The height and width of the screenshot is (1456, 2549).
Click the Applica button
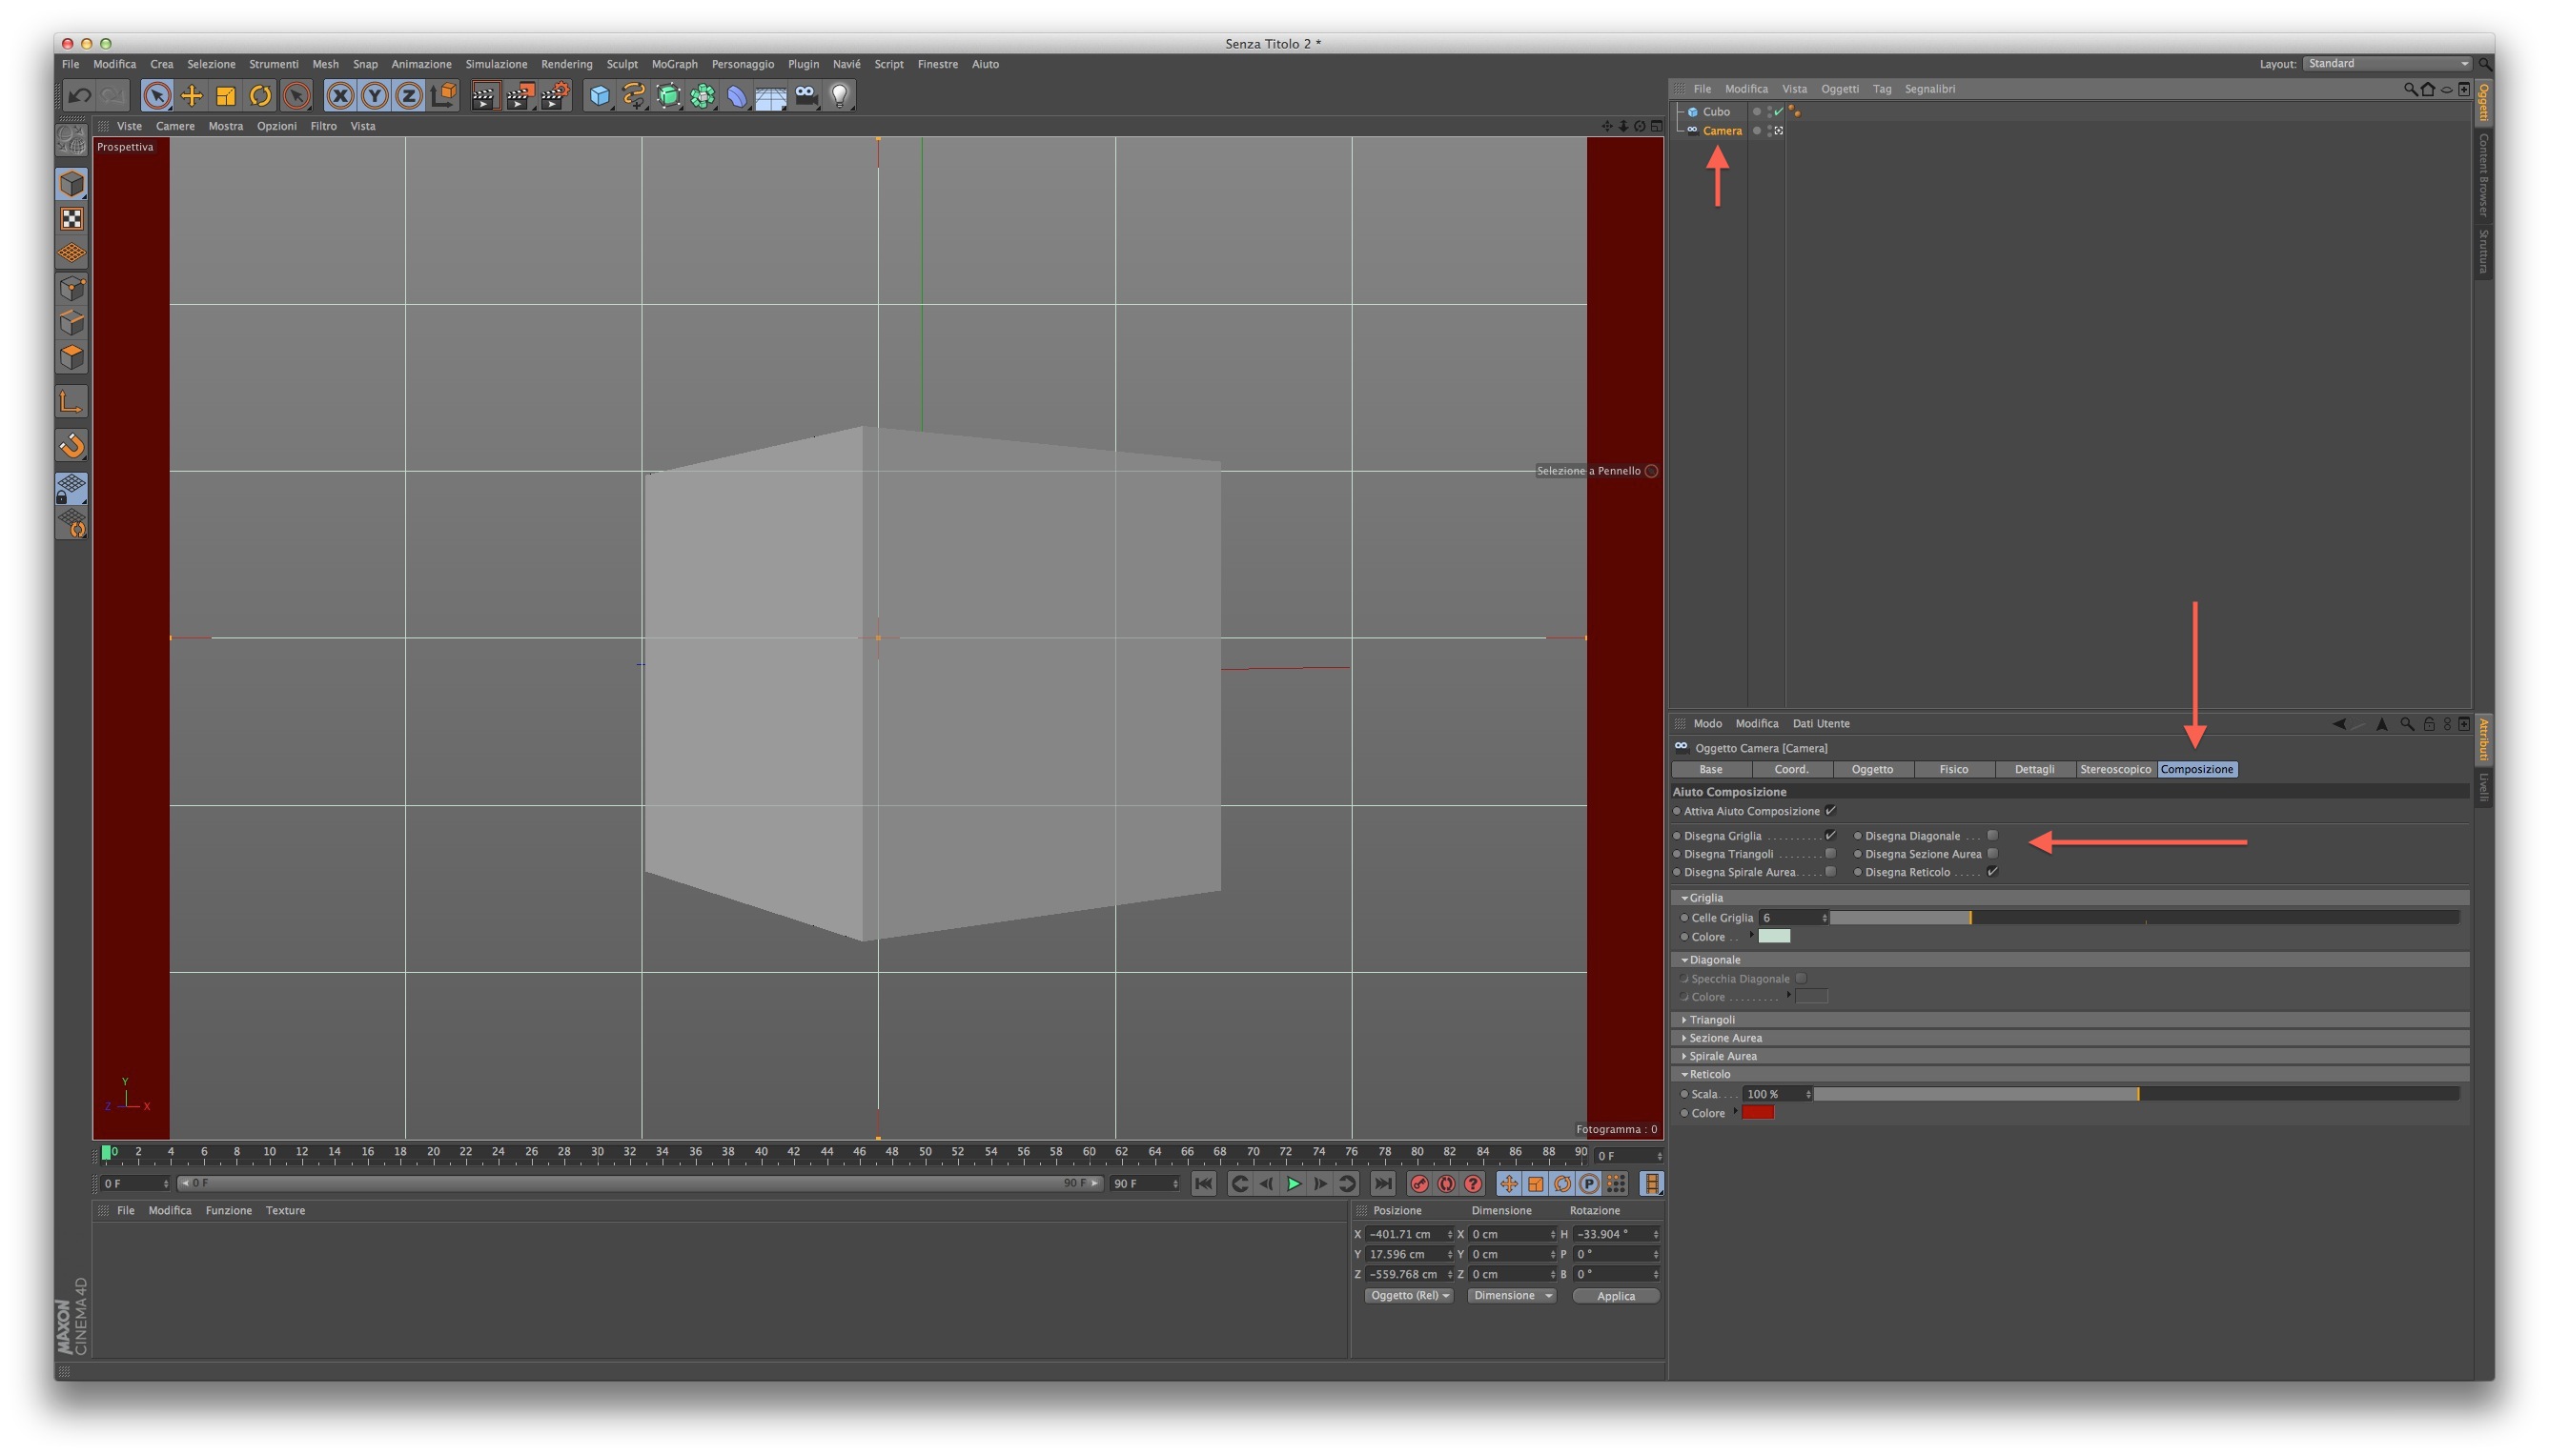pyautogui.click(x=1615, y=1296)
